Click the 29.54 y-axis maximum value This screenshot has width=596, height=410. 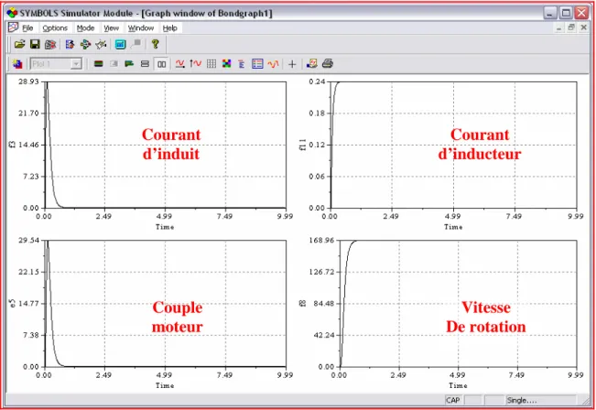point(28,240)
